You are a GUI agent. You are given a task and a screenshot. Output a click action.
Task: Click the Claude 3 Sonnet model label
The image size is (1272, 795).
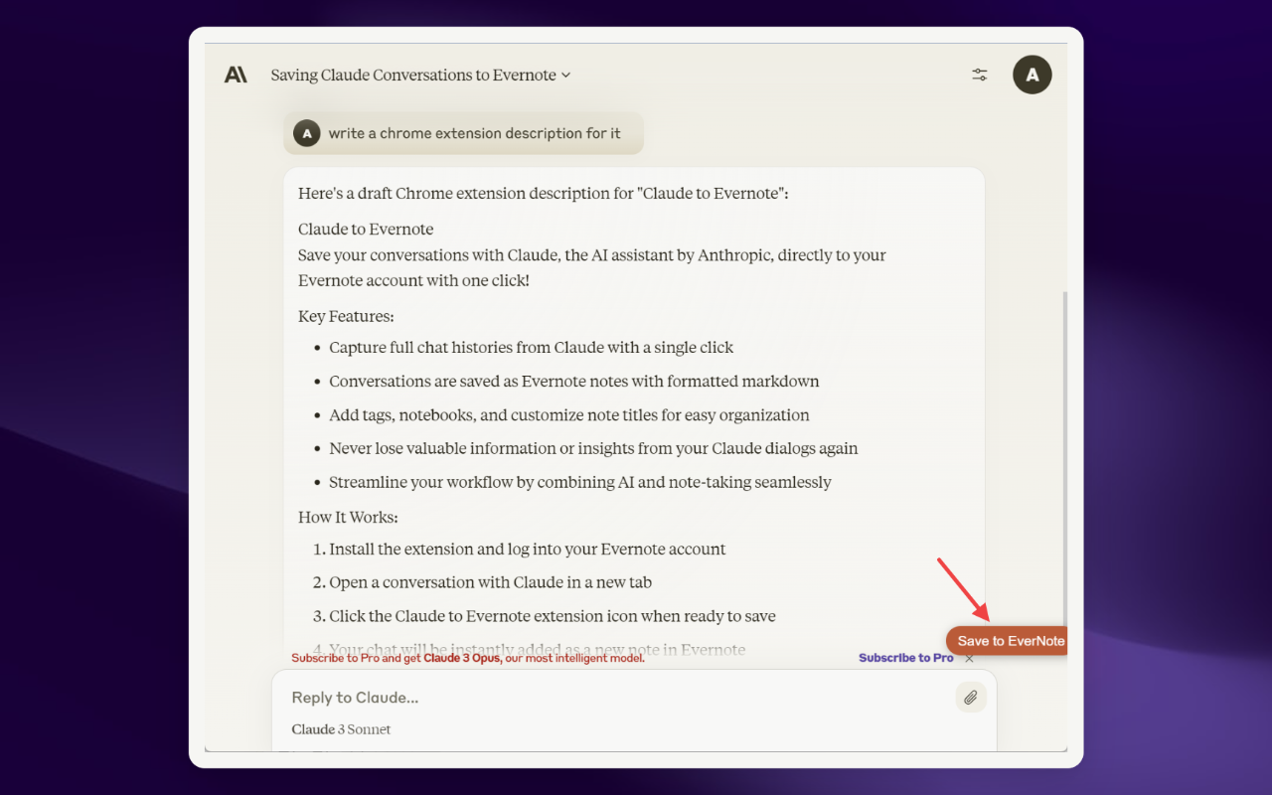tap(341, 729)
